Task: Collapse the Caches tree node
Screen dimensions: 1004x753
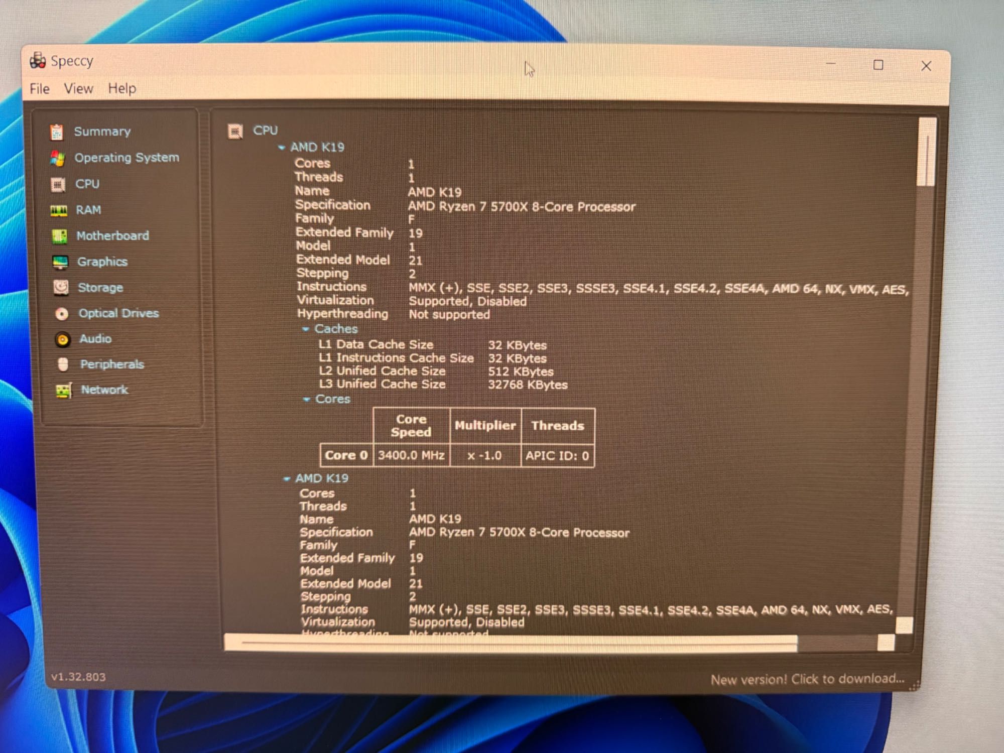Action: coord(305,329)
